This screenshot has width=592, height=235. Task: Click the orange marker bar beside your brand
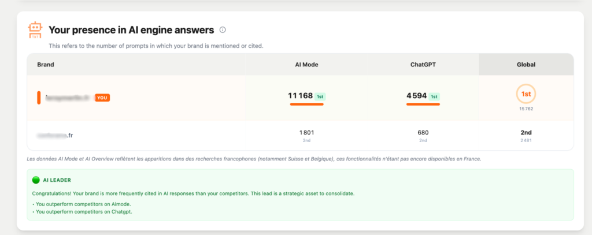(39, 98)
